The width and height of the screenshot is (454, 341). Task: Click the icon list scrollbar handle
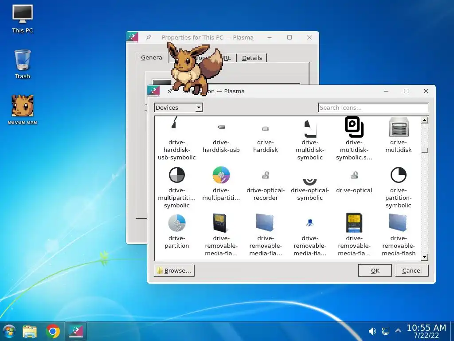pyautogui.click(x=424, y=150)
